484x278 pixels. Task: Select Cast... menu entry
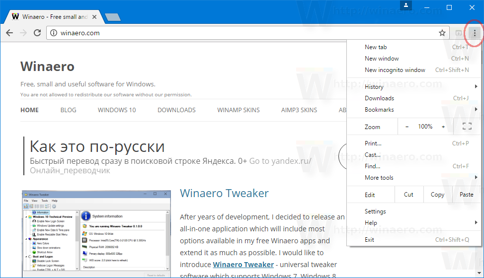pyautogui.click(x=414, y=155)
